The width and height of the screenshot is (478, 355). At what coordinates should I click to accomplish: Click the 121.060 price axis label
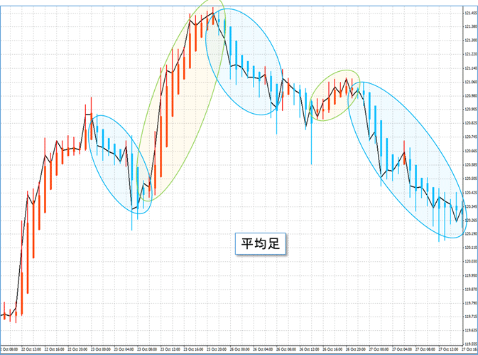pyautogui.click(x=469, y=82)
